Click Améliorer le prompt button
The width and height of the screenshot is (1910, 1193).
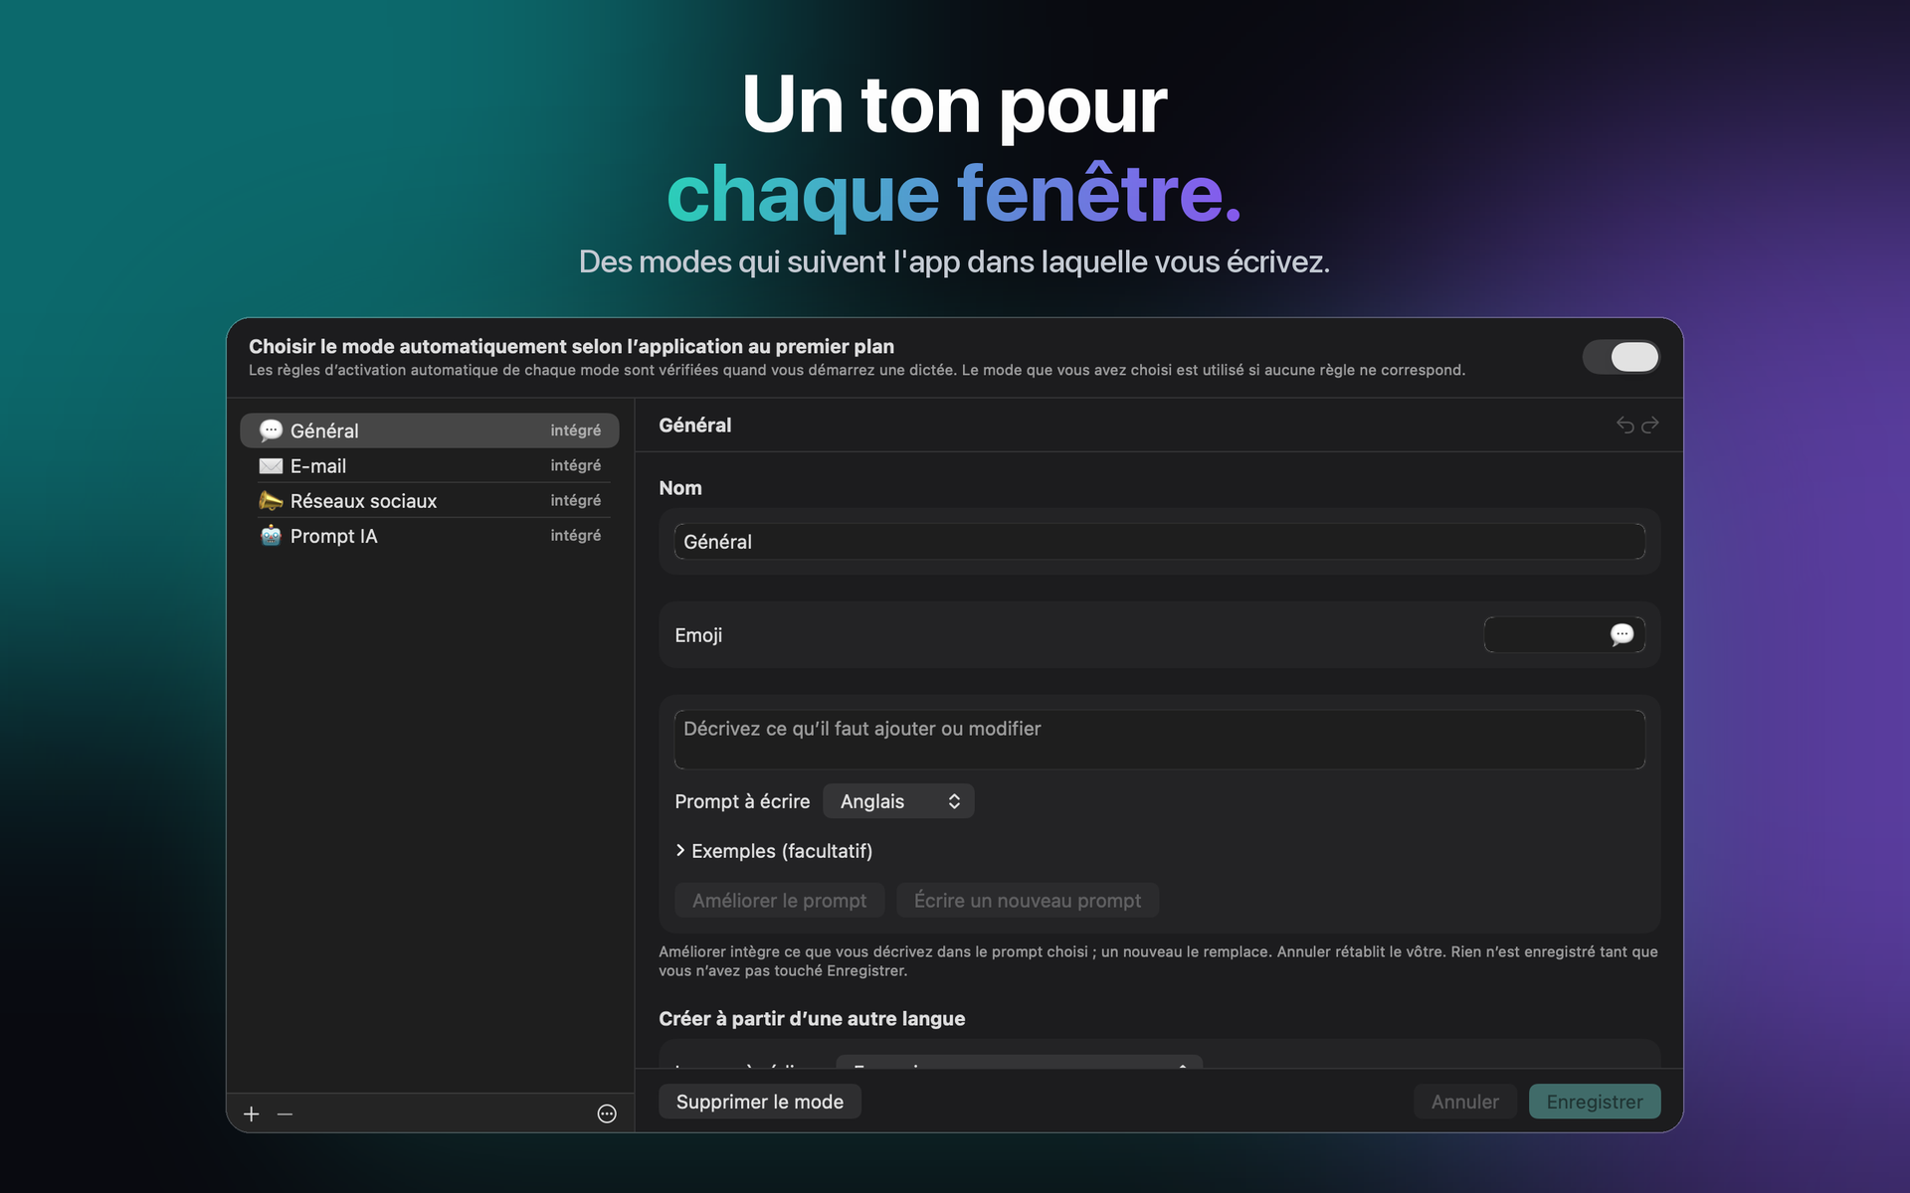[780, 901]
